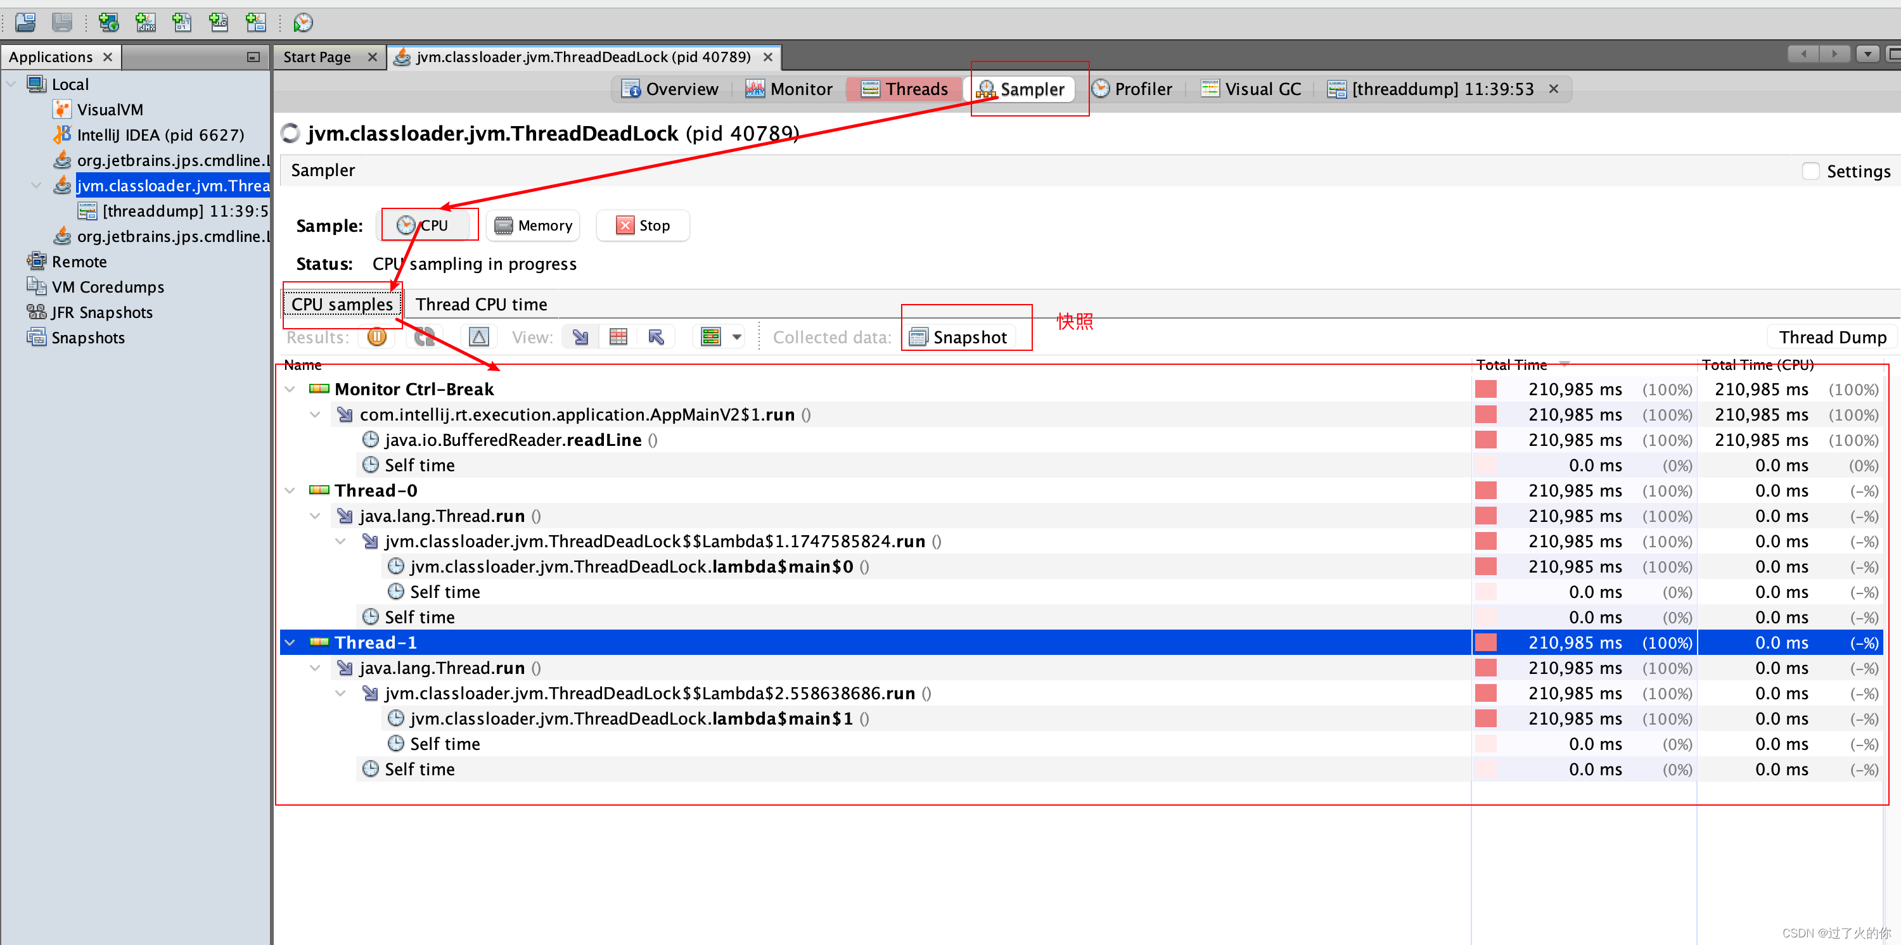Click Profile Startup clock icon
The height and width of the screenshot is (945, 1901).
302,22
